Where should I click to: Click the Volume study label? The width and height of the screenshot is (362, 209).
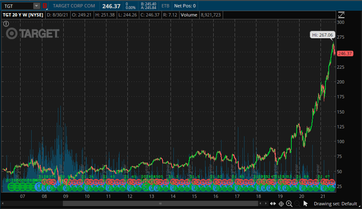[x=189, y=15]
